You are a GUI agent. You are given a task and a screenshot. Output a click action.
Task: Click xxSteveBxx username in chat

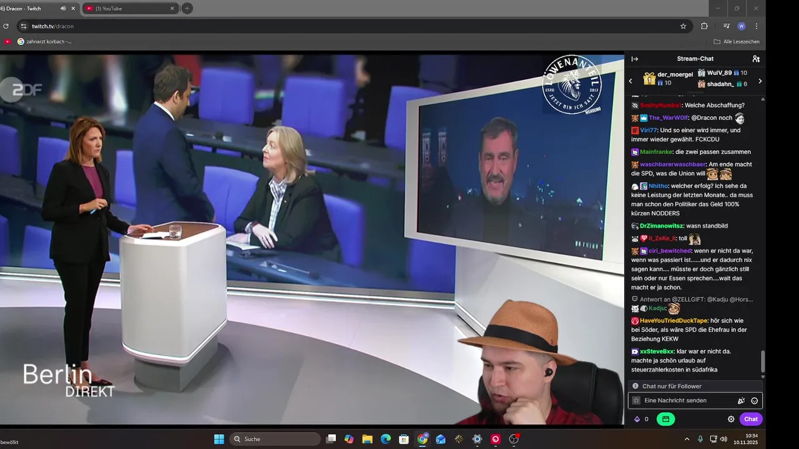[x=657, y=352]
